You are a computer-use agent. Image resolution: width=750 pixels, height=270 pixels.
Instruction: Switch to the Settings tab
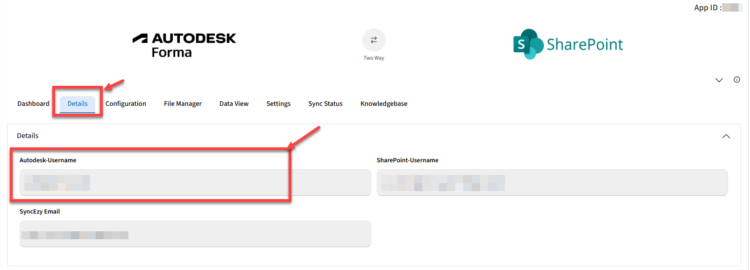[278, 104]
